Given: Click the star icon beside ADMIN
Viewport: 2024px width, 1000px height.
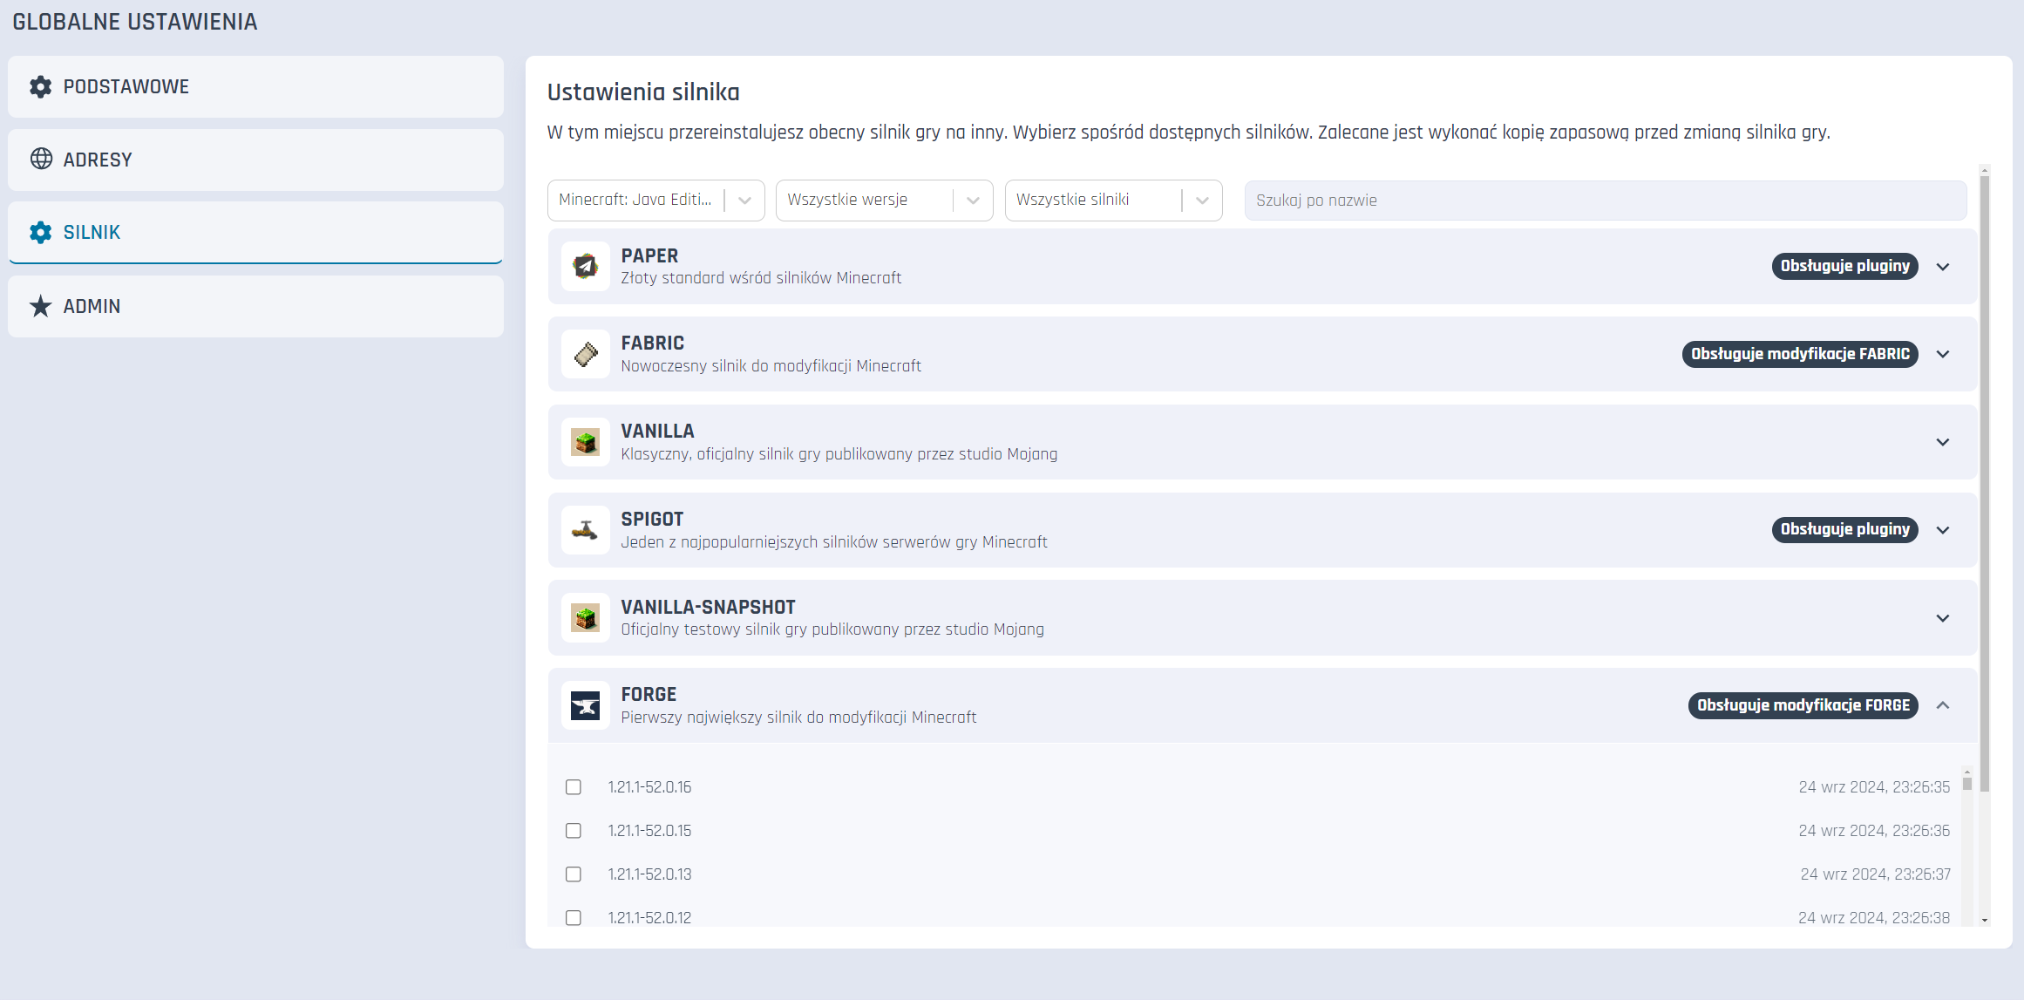Looking at the screenshot, I should tap(41, 306).
